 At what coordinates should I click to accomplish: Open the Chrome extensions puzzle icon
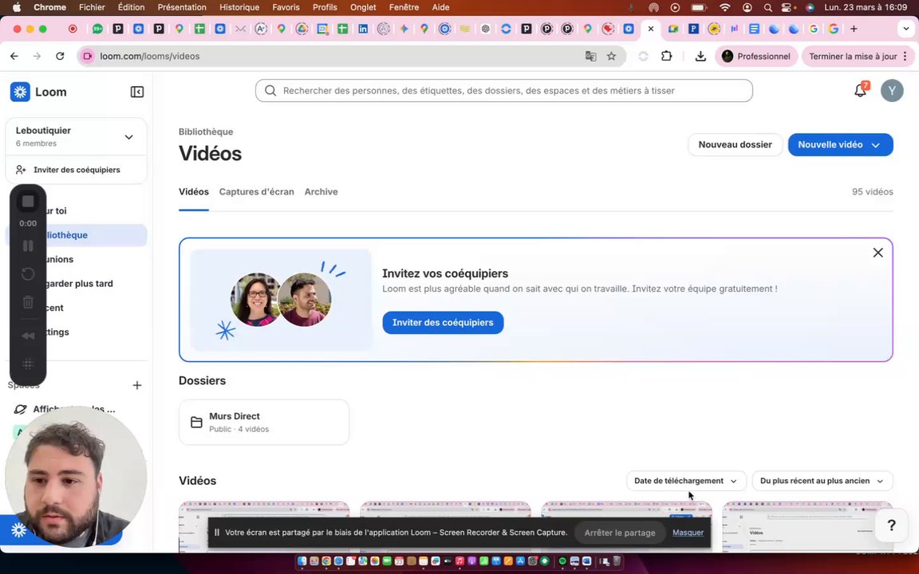[666, 57]
